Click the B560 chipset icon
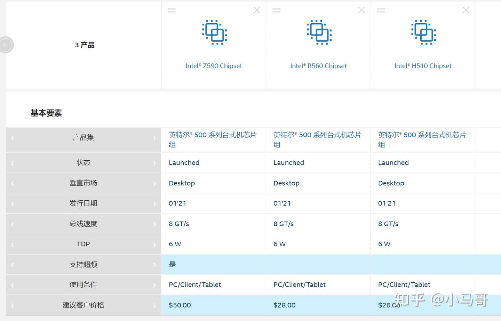The height and width of the screenshot is (321, 501). click(319, 32)
